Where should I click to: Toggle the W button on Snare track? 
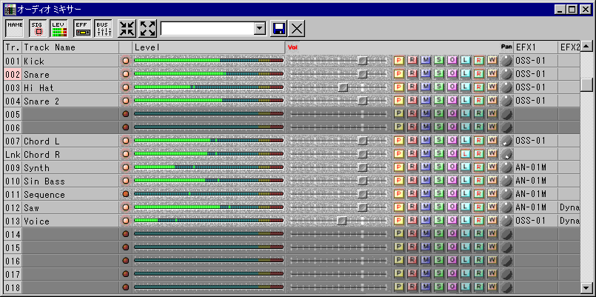[x=492, y=74]
